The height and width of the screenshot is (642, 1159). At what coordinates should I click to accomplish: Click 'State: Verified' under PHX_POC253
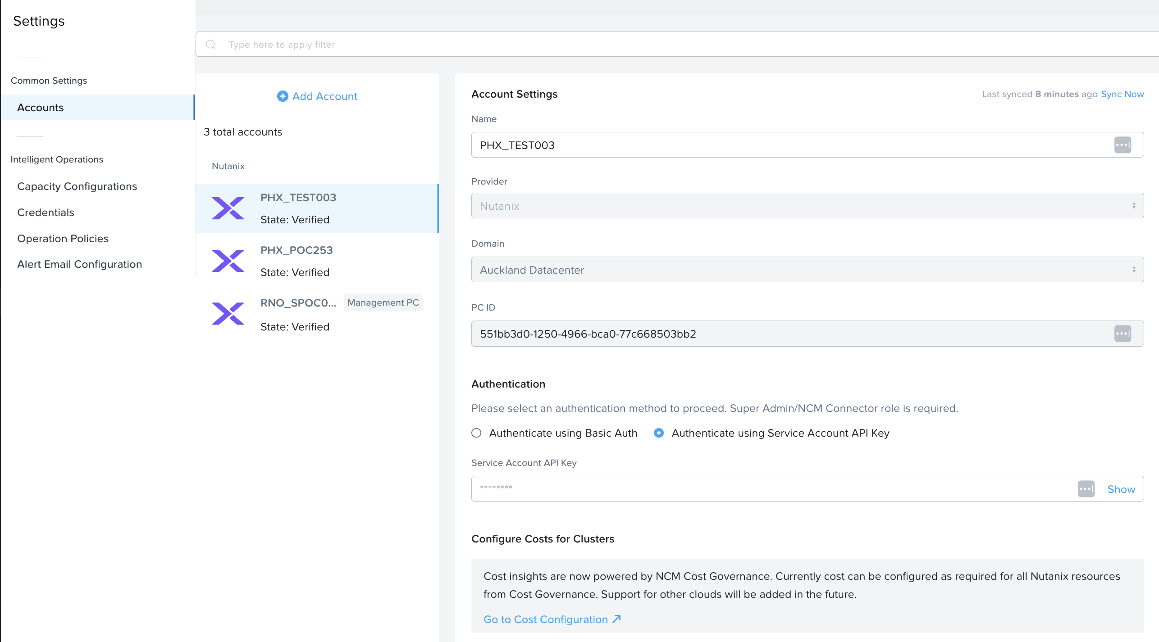point(295,272)
